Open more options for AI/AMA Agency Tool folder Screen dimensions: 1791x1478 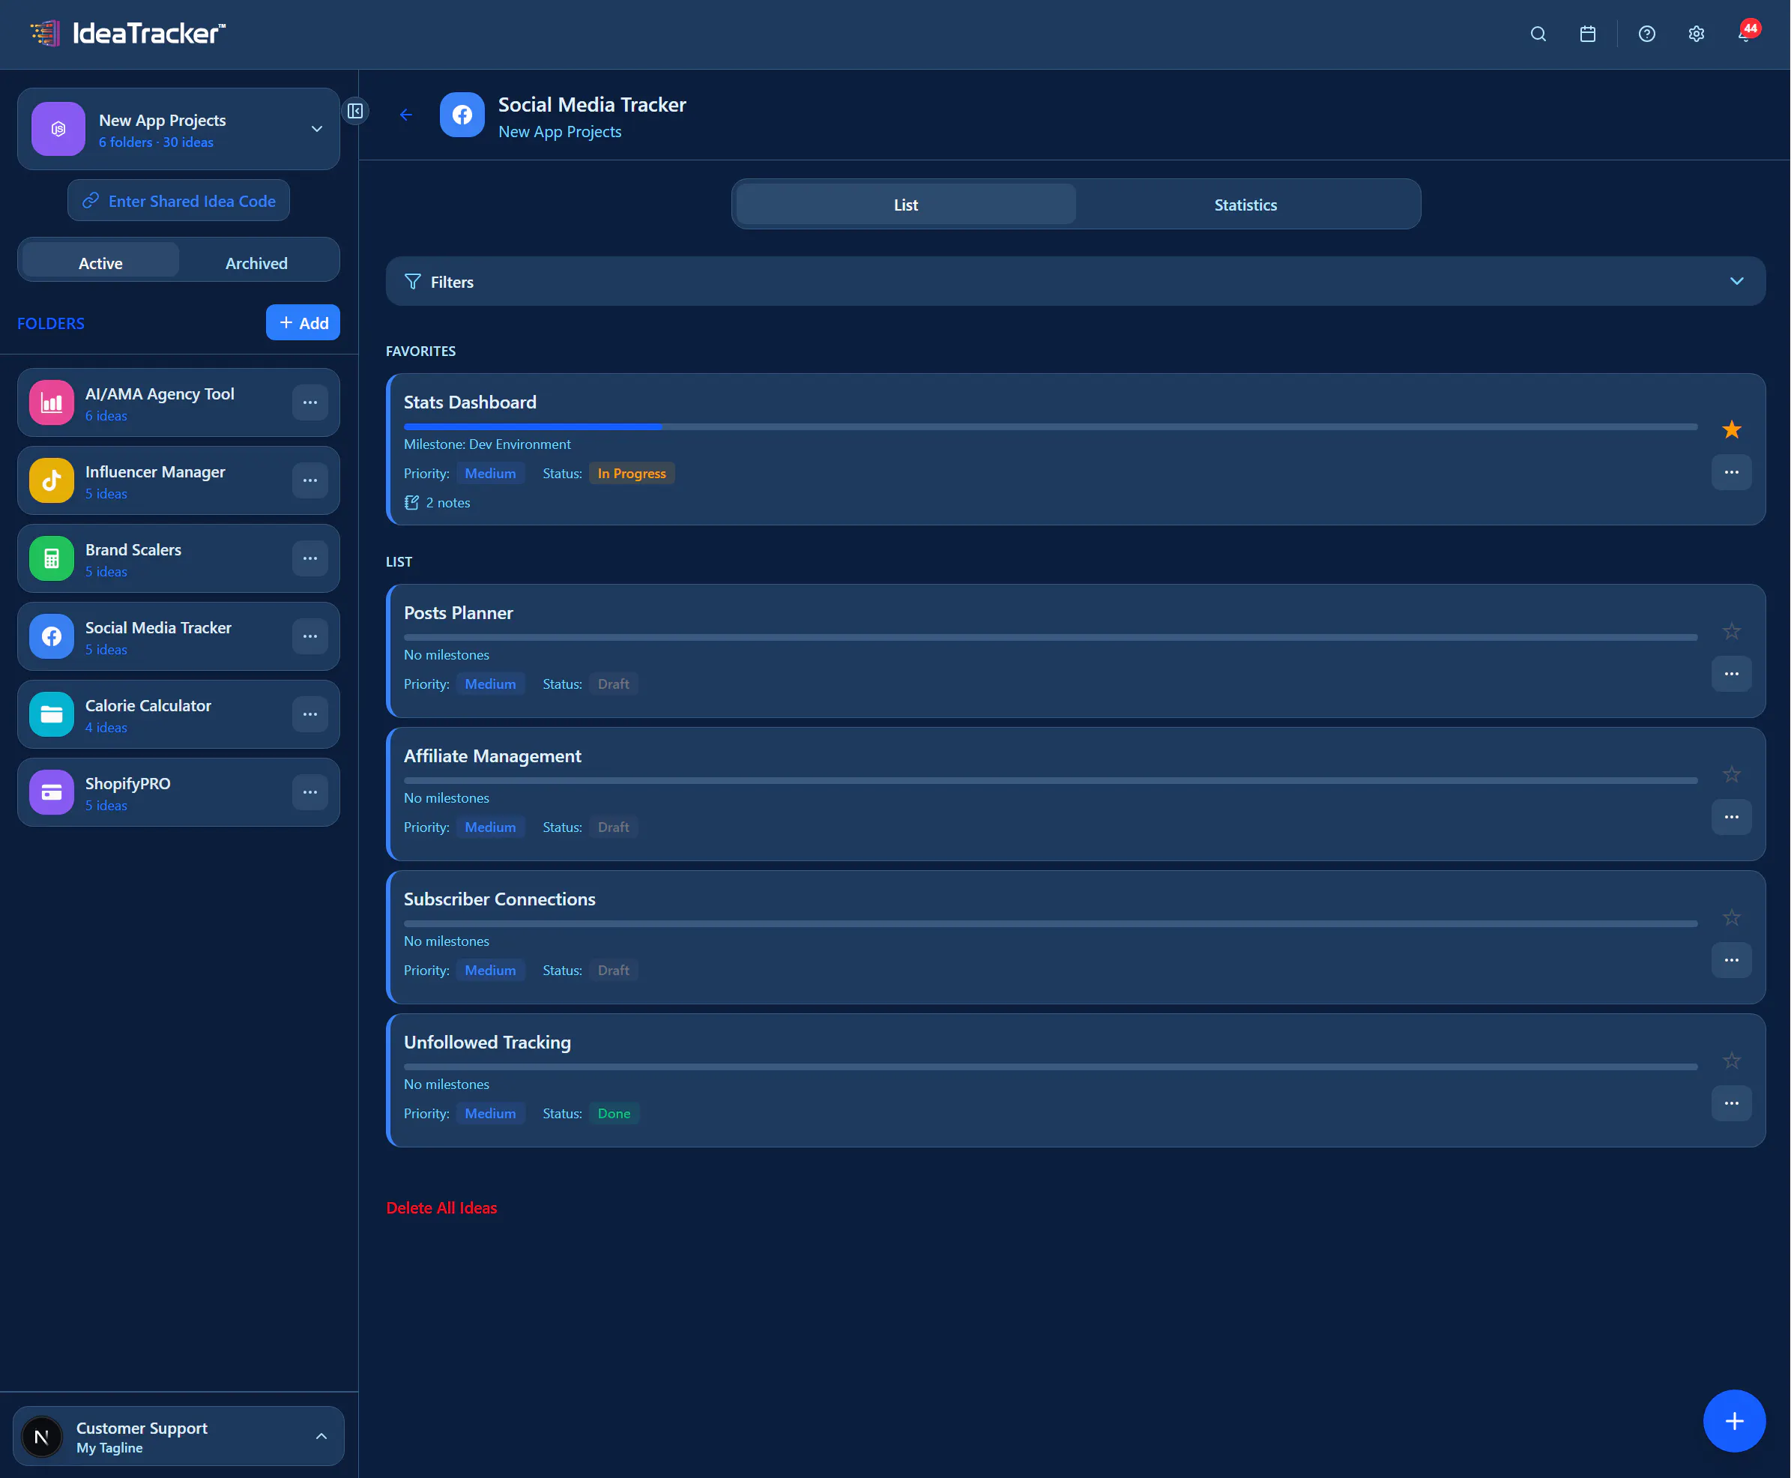click(309, 402)
